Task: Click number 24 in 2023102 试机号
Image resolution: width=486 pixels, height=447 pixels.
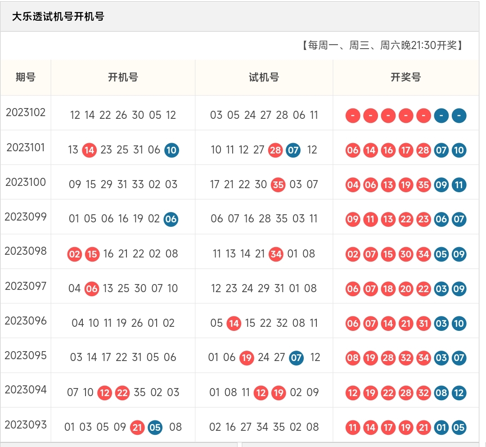Action: (250, 115)
